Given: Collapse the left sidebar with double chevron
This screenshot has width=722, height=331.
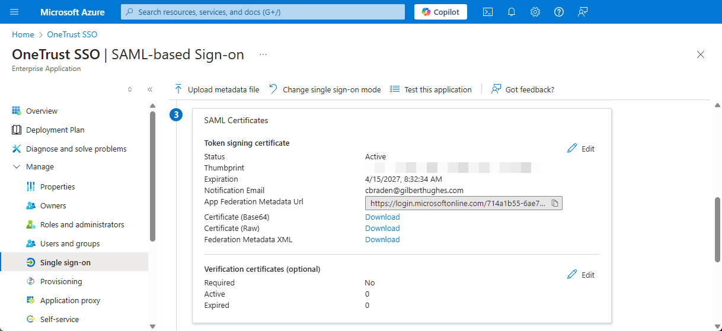Looking at the screenshot, I should pos(150,89).
